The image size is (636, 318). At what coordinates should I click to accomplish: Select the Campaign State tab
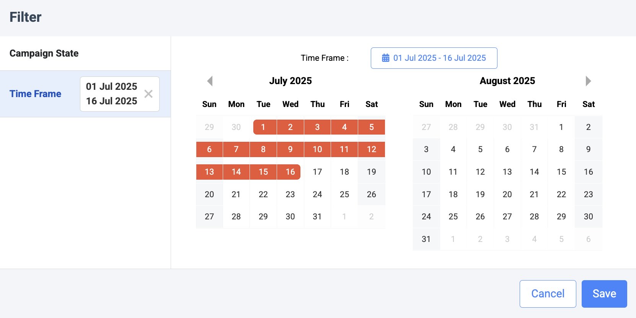[44, 54]
